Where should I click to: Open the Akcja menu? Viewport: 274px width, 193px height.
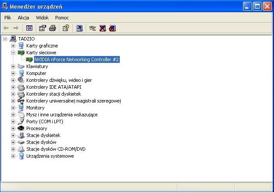tap(23, 18)
